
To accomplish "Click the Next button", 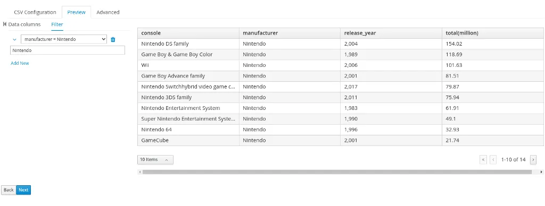I will [23, 190].
